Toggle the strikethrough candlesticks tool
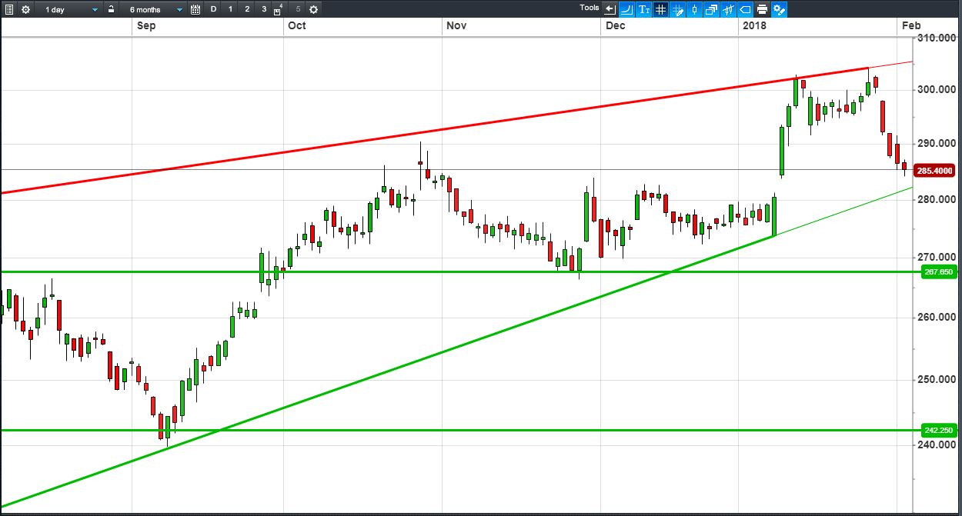 (728, 9)
